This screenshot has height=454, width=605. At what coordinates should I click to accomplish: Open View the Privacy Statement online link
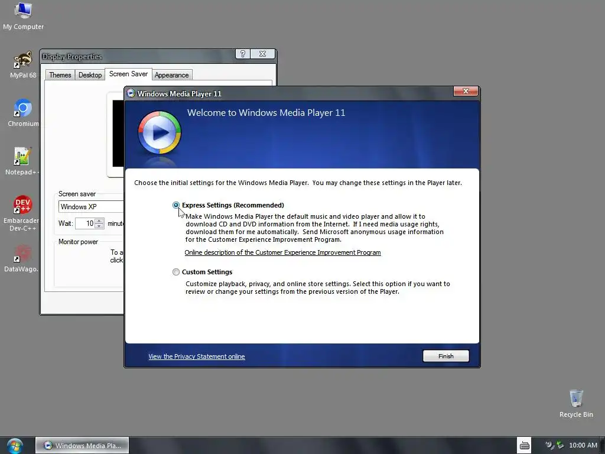pos(196,356)
